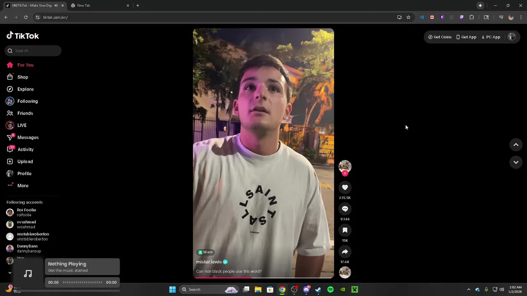
Task: Click the address bar URL
Action: pyautogui.click(x=56, y=17)
